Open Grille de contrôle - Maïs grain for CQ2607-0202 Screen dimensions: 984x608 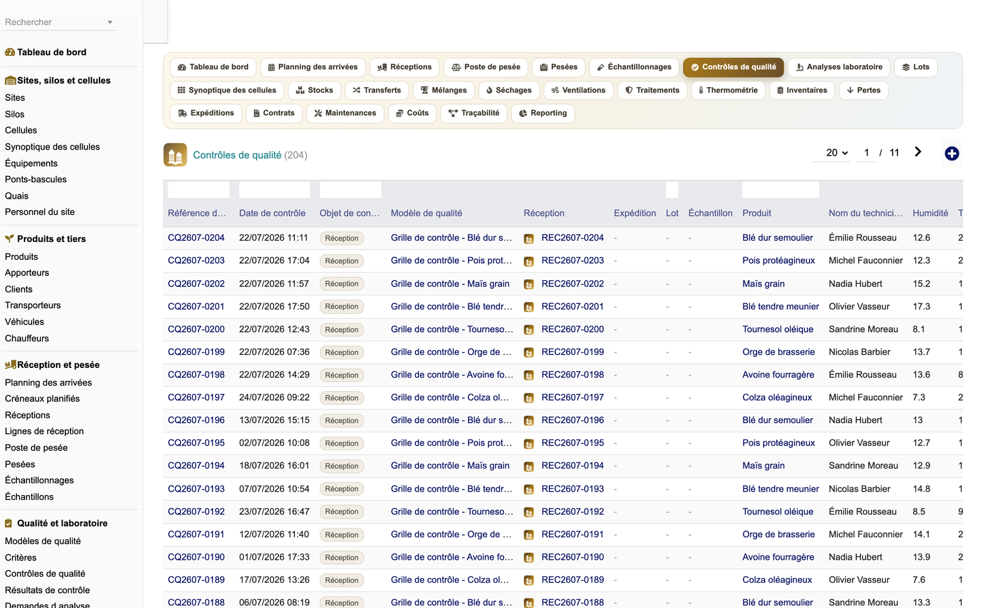click(x=450, y=284)
